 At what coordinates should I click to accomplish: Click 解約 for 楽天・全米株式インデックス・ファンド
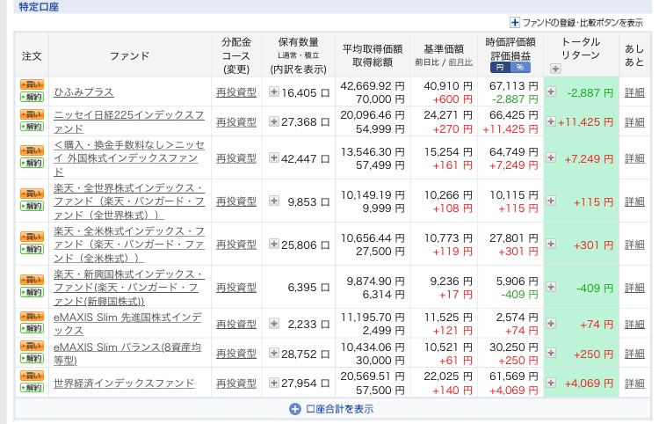[x=32, y=250]
